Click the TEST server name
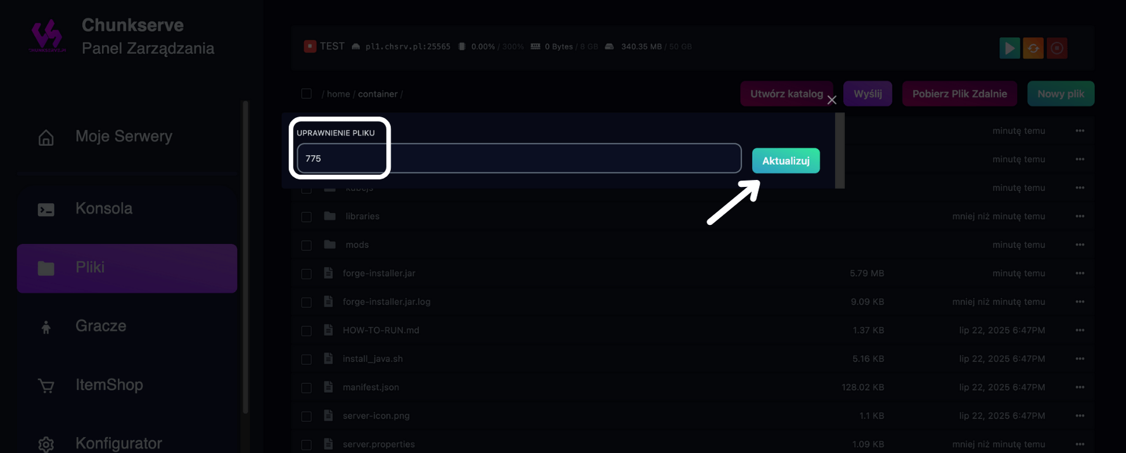 coord(332,46)
